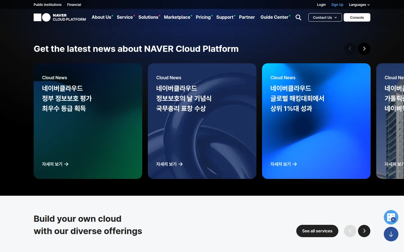View details of 글로벌 해킹대회에서 news
Viewport: 404px width, 252px height.
click(x=284, y=164)
